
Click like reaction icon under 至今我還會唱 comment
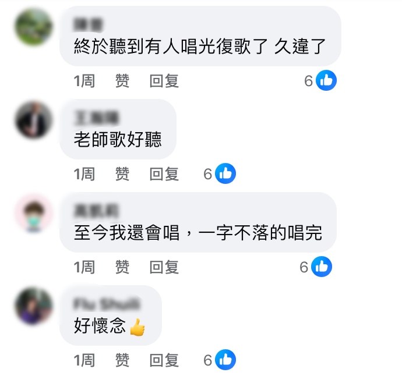pyautogui.click(x=322, y=267)
